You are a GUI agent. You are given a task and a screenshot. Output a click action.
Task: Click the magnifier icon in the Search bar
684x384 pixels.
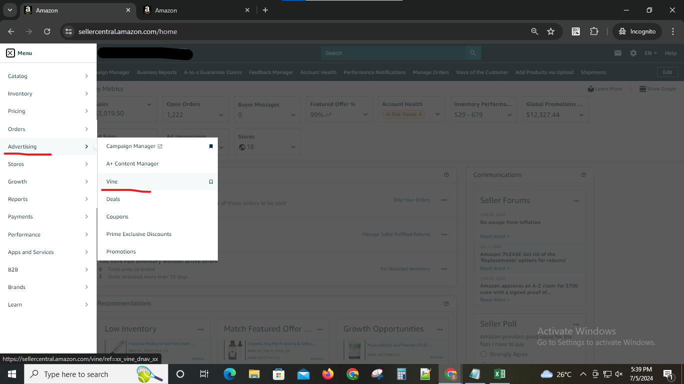coord(472,52)
